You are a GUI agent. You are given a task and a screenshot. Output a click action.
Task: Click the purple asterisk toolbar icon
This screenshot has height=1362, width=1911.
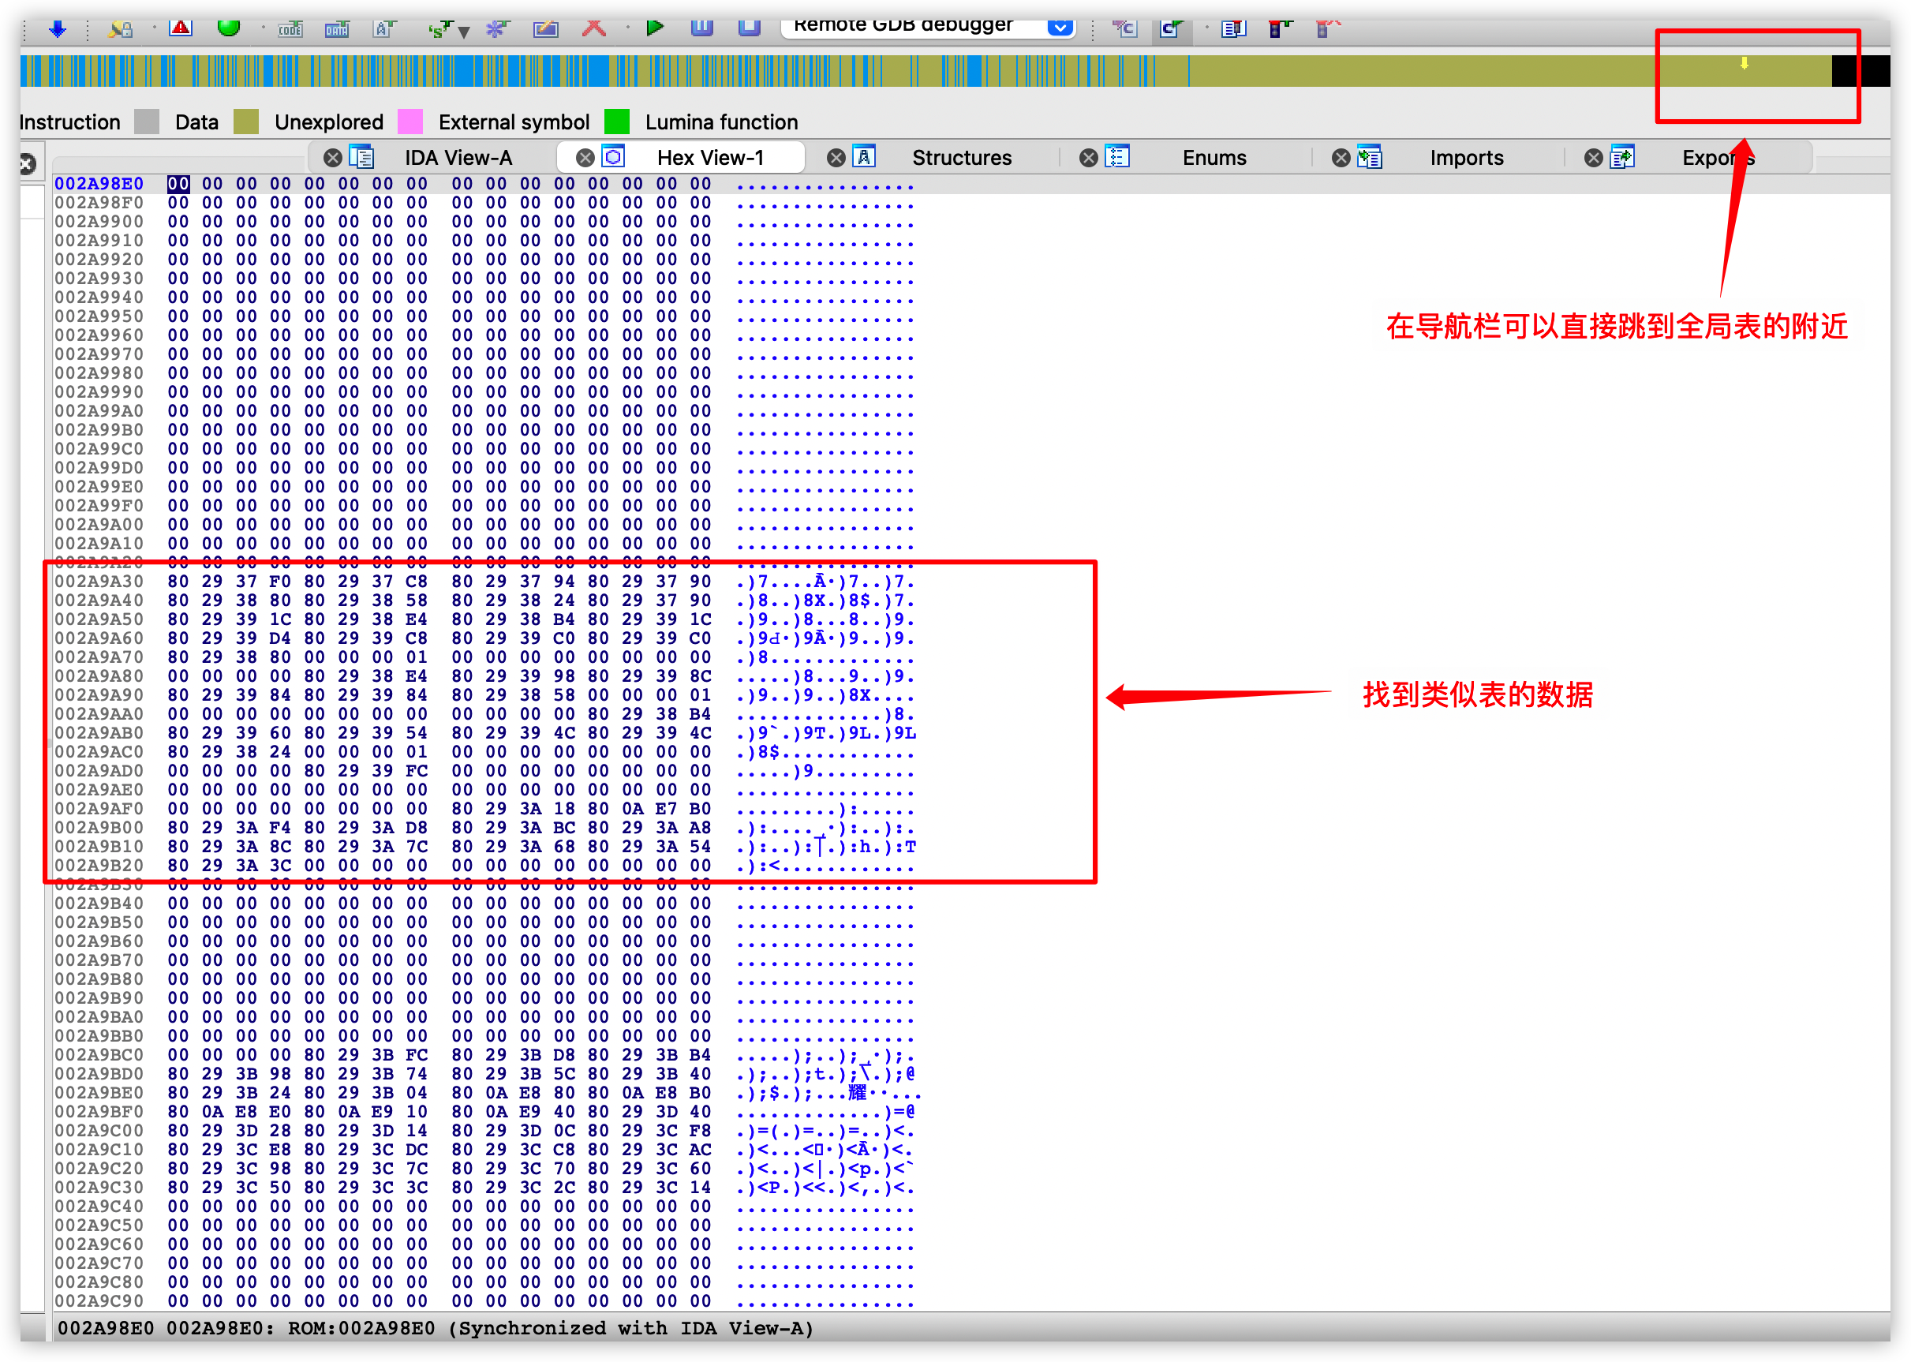pyautogui.click(x=496, y=29)
